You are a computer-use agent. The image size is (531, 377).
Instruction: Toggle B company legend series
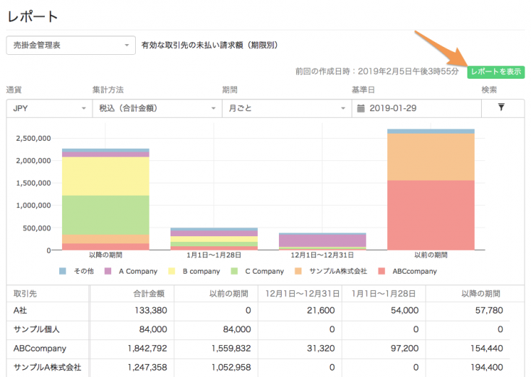(195, 272)
